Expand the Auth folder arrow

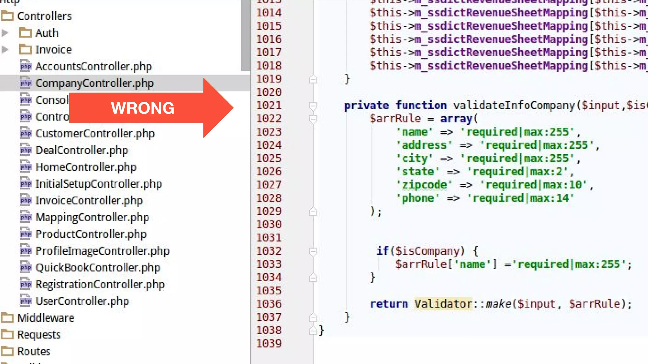[x=5, y=33]
